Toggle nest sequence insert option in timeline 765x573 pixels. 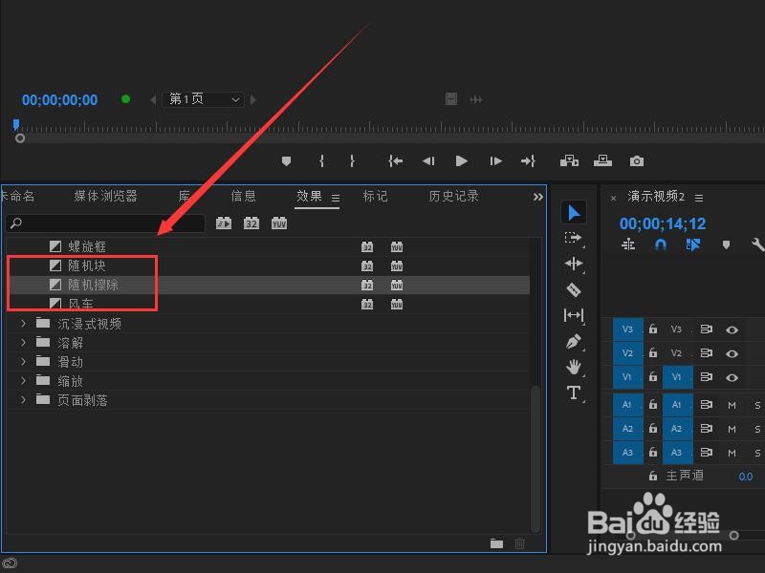628,244
